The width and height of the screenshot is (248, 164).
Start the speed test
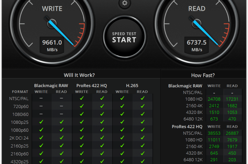[124, 37]
